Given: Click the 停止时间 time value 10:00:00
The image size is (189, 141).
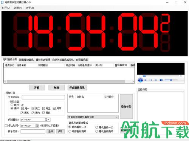Looking at the screenshot, I should (26, 126).
